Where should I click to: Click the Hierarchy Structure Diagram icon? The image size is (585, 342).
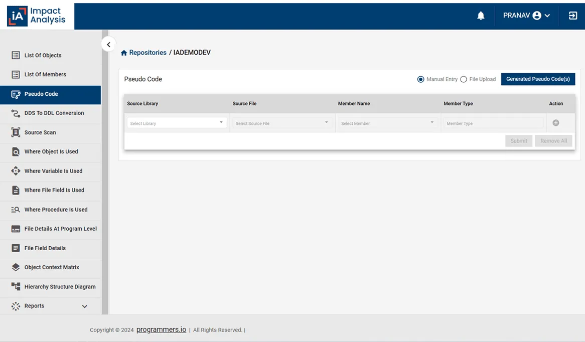16,287
